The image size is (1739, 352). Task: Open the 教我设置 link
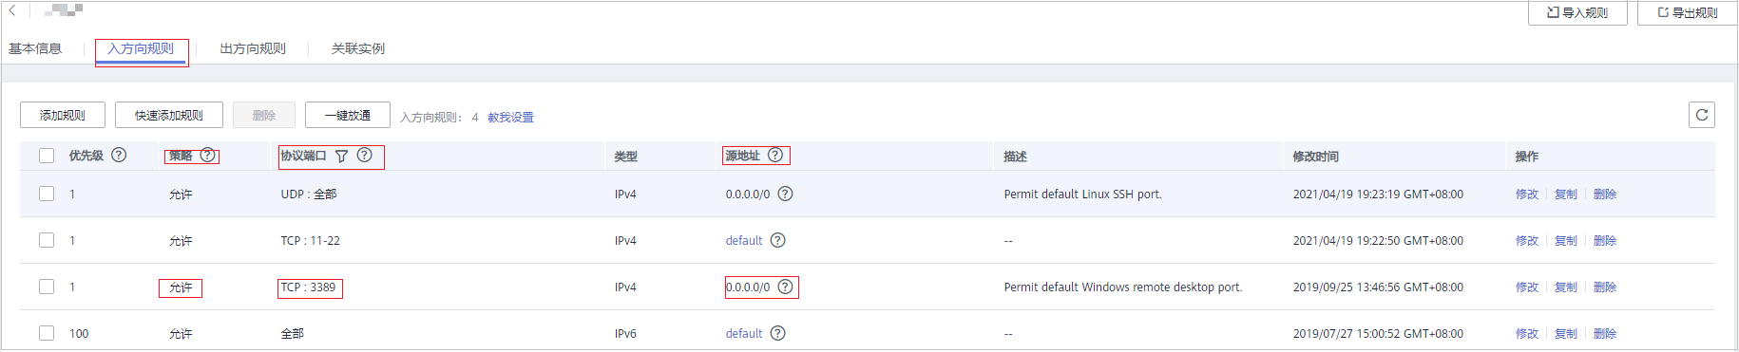click(x=510, y=118)
